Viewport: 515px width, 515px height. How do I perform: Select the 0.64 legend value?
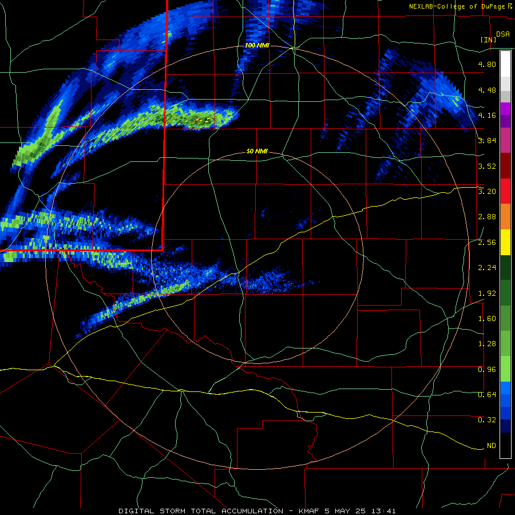pyautogui.click(x=487, y=395)
